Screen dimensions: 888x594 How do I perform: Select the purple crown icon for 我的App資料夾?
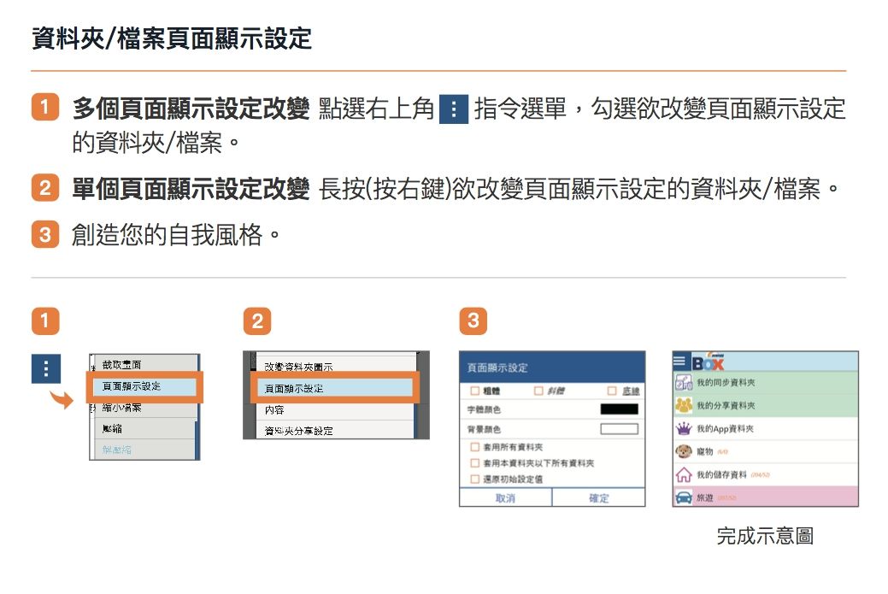[x=684, y=428]
